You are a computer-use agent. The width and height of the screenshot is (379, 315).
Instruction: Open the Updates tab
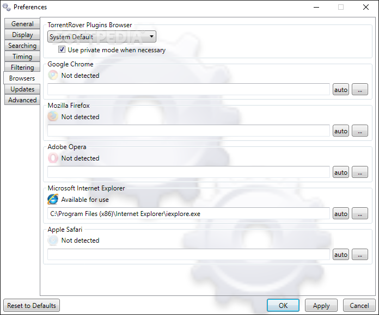(x=22, y=89)
